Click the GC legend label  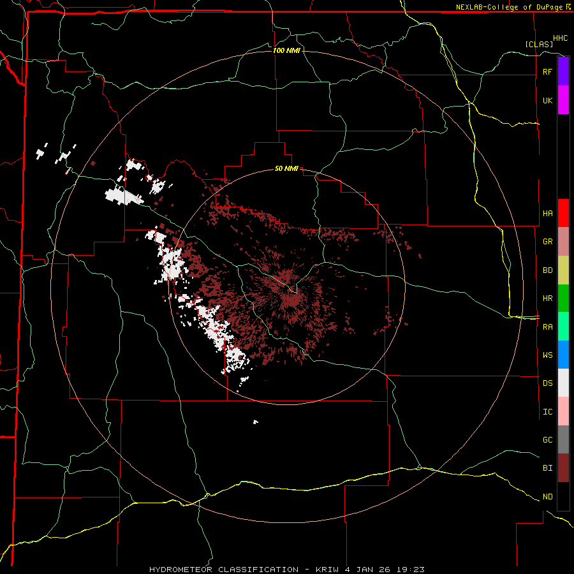[x=547, y=440]
